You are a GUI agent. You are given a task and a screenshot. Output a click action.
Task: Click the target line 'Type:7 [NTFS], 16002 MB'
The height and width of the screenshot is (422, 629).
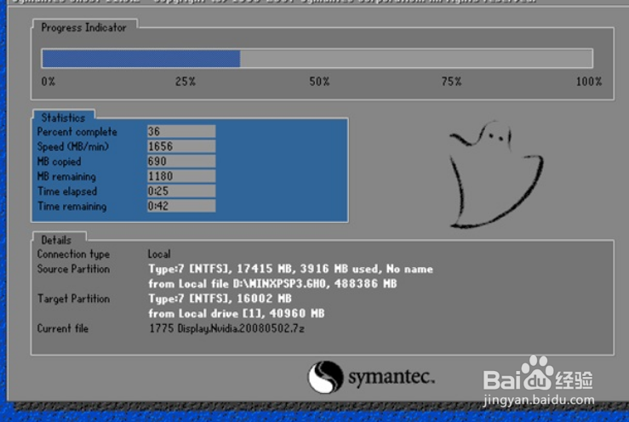pos(220,299)
